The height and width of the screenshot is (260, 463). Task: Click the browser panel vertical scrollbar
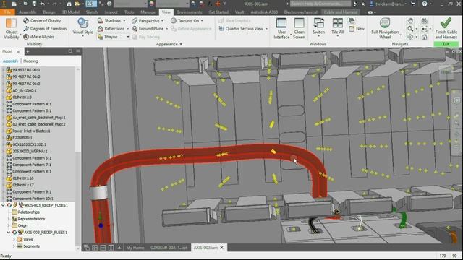pyautogui.click(x=78, y=159)
